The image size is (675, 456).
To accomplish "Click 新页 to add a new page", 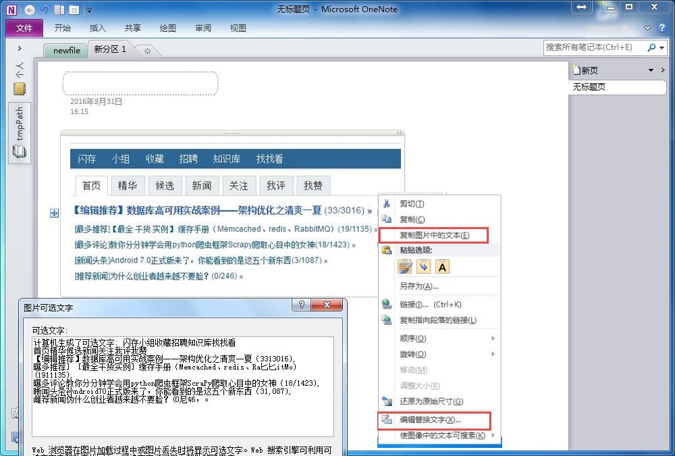I will [x=585, y=70].
